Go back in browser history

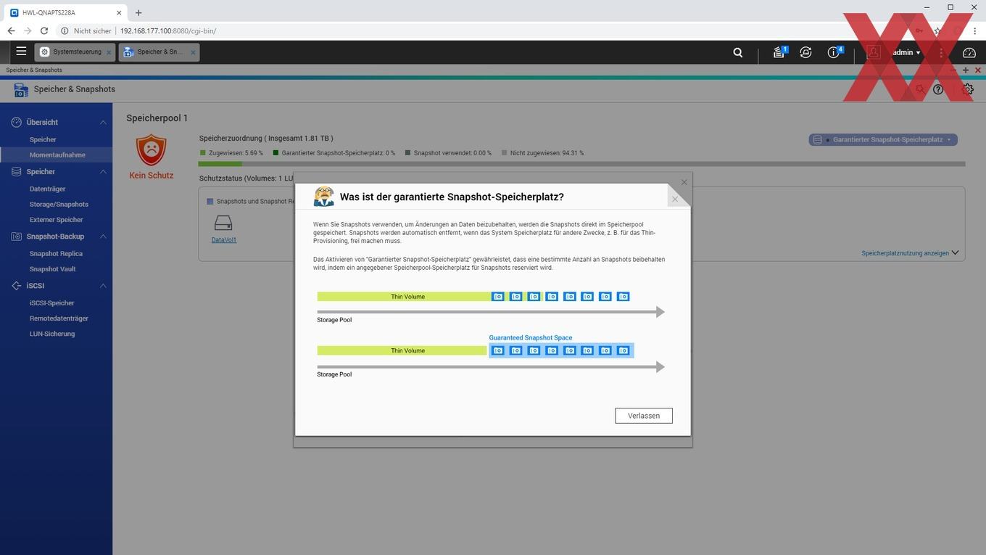[11, 31]
